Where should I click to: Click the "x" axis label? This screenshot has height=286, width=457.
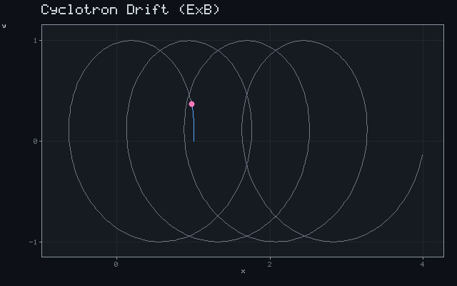tap(243, 272)
